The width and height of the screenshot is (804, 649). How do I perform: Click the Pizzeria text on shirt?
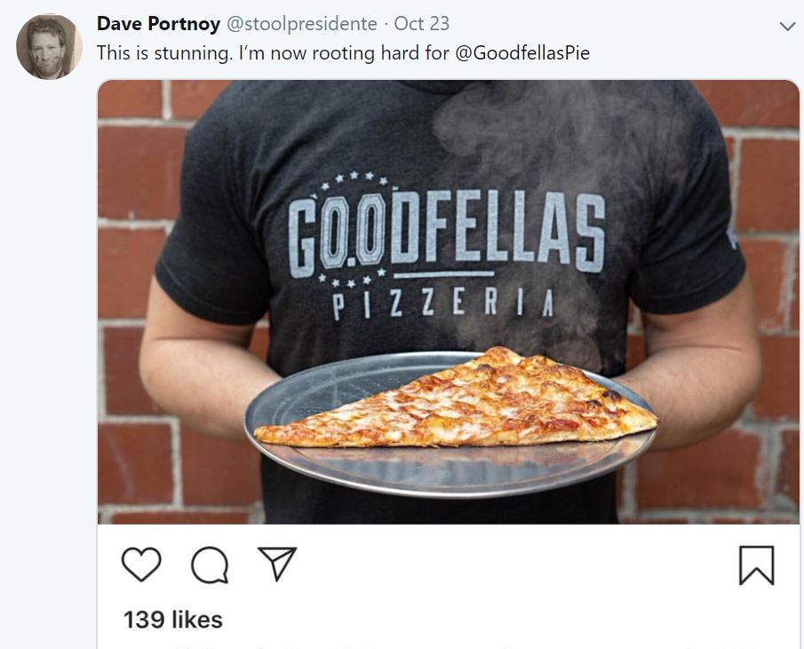click(x=443, y=304)
